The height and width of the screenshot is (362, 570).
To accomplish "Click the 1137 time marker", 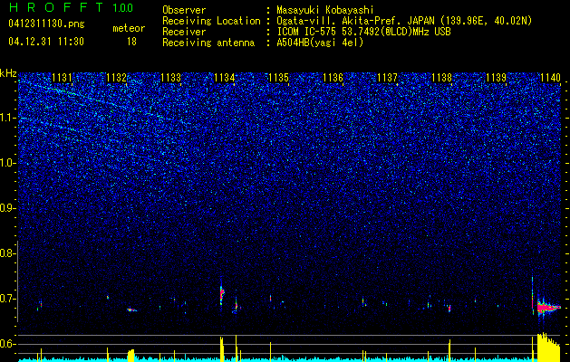I will pyautogui.click(x=387, y=78).
